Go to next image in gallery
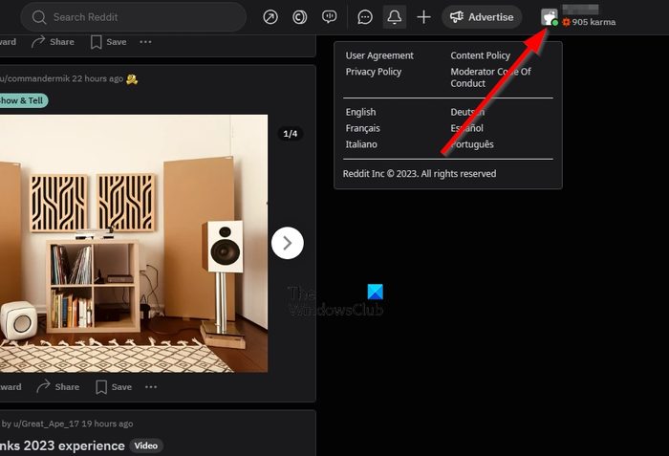The width and height of the screenshot is (669, 456). tap(287, 243)
